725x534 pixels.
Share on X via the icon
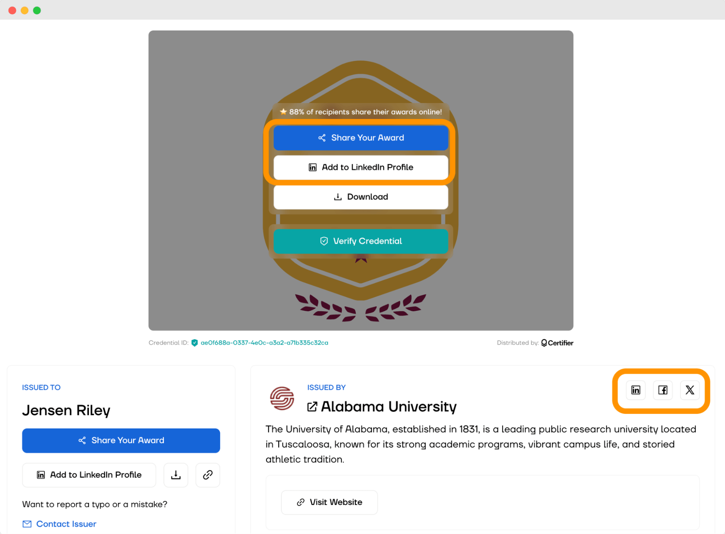point(690,390)
